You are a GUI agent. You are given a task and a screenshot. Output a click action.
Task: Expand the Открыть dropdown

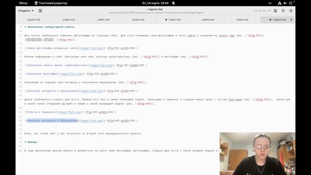[26, 11]
